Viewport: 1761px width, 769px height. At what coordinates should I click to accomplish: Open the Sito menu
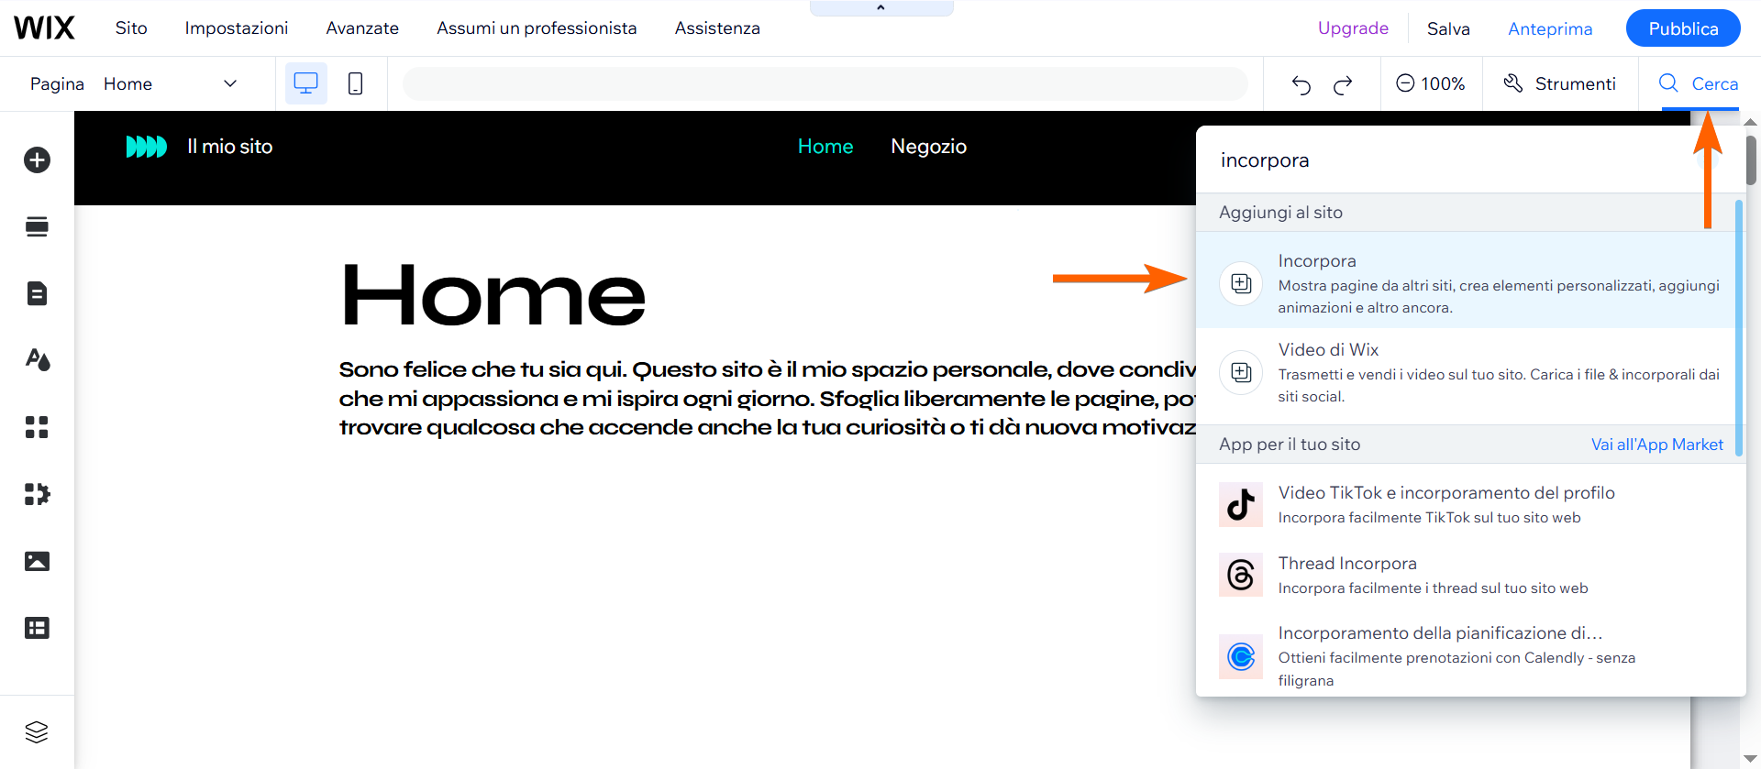coord(131,27)
